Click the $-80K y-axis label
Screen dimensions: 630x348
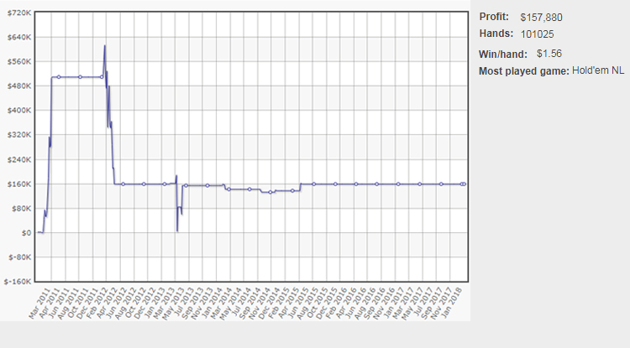pos(20,257)
